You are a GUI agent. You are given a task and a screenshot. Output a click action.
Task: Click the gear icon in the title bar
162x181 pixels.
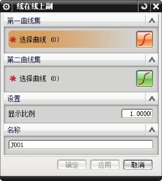click(6, 7)
